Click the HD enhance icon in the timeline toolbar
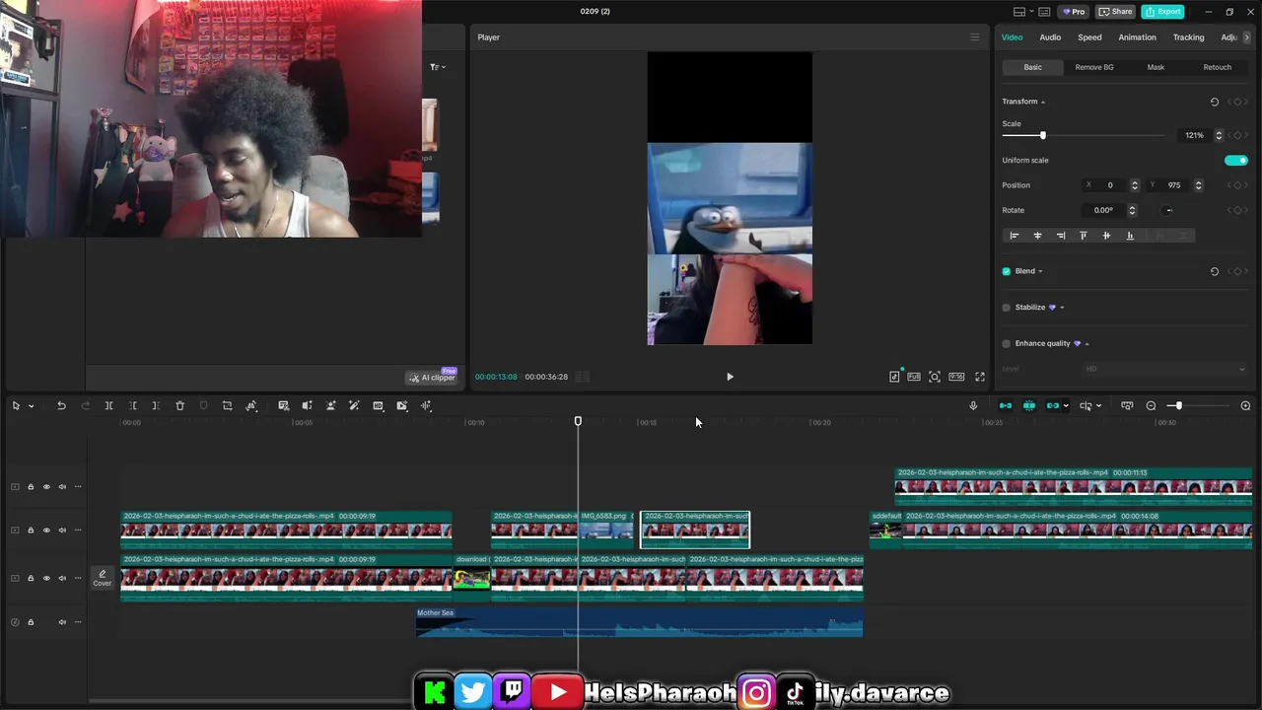 tap(378, 405)
